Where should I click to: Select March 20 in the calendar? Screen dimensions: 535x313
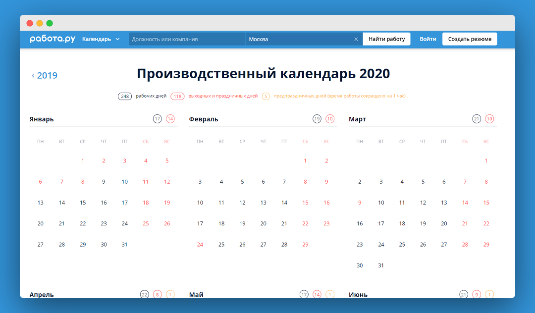click(x=444, y=224)
